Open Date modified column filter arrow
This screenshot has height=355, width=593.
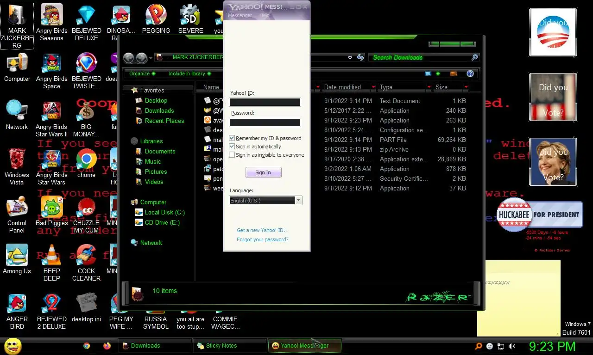tap(373, 87)
